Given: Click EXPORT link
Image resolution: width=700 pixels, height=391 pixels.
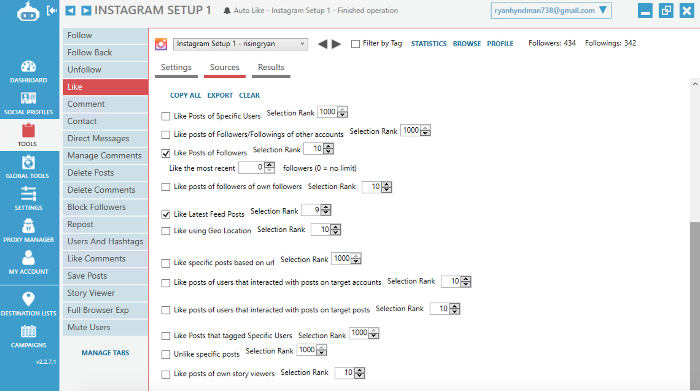Looking at the screenshot, I should pyautogui.click(x=220, y=95).
